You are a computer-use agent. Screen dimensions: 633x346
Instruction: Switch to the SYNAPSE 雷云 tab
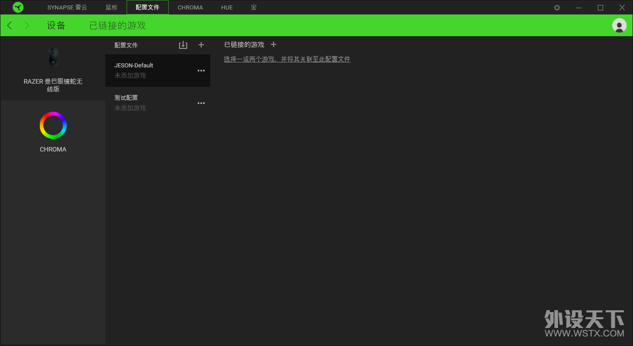point(67,8)
